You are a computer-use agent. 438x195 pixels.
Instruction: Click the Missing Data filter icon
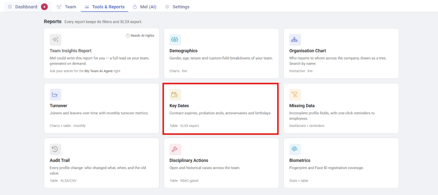[x=295, y=95]
